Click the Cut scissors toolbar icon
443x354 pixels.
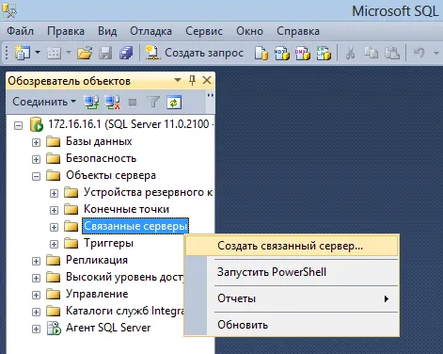click(x=350, y=53)
